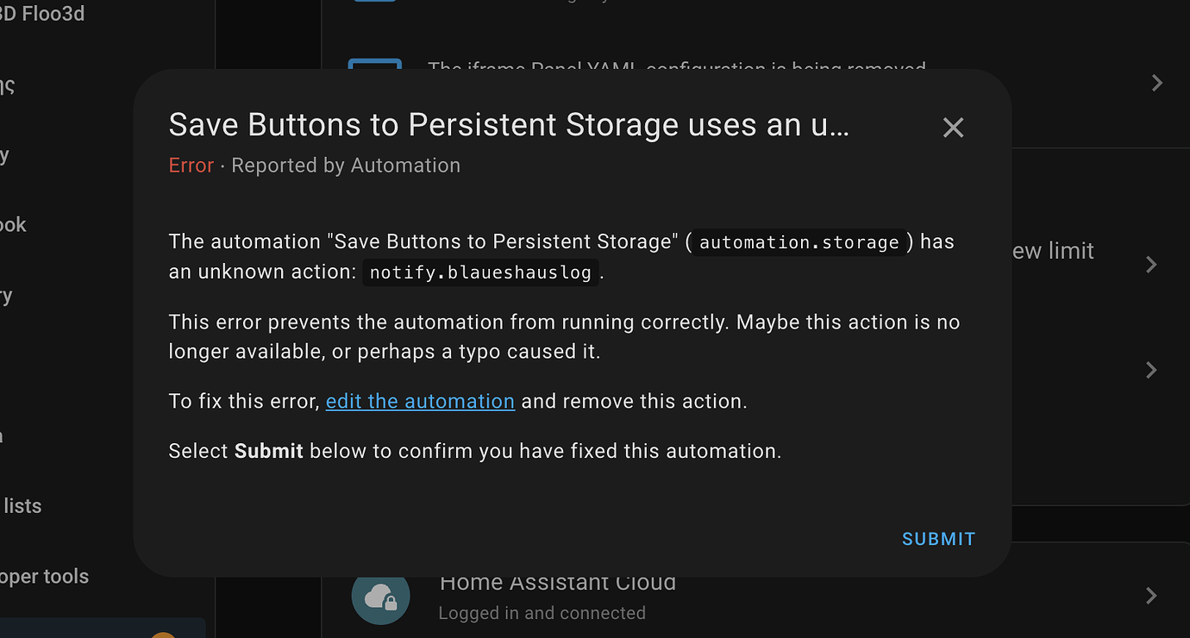Viewport: 1190px width, 638px height.
Task: Open the Home Assistant Cloud row chevron
Action: point(1151,596)
